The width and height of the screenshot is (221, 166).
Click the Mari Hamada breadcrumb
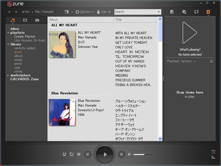pyautogui.click(x=44, y=12)
